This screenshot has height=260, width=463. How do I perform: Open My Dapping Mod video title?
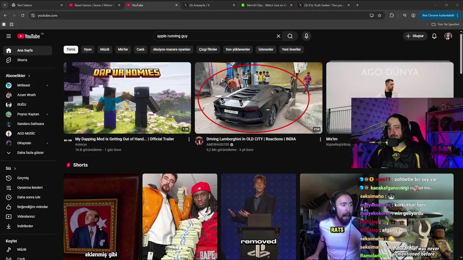coord(124,139)
